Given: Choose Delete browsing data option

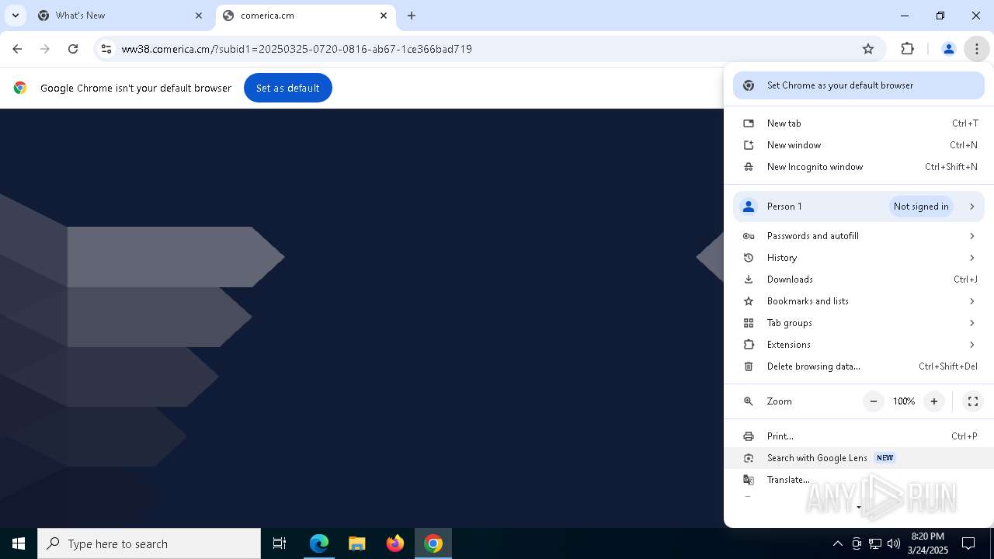Looking at the screenshot, I should [859, 366].
